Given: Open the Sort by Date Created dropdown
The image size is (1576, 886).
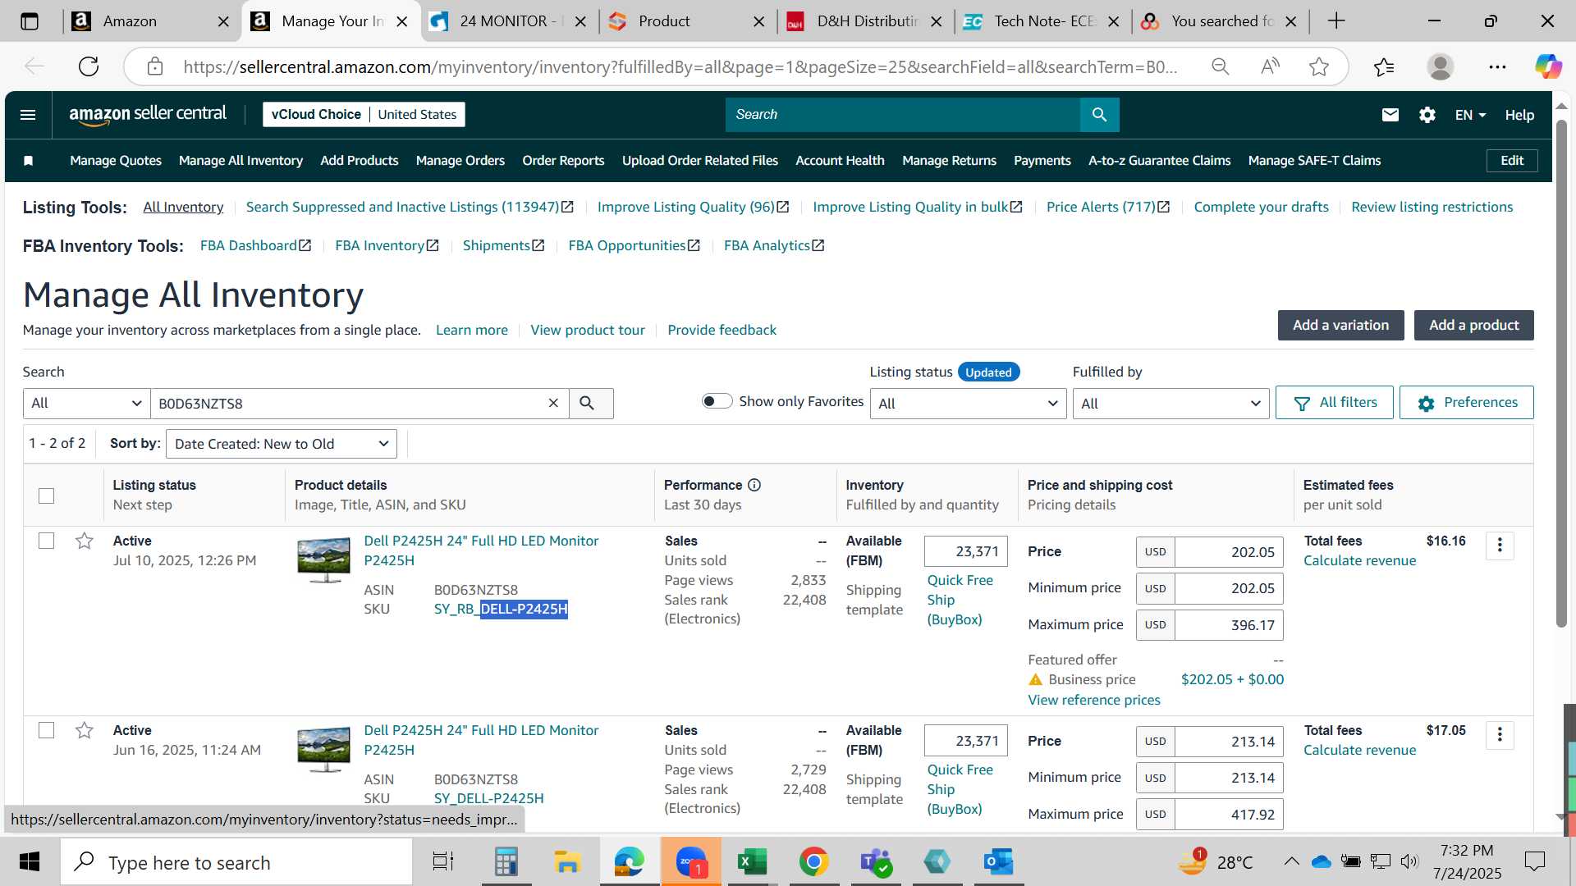Looking at the screenshot, I should tap(282, 444).
